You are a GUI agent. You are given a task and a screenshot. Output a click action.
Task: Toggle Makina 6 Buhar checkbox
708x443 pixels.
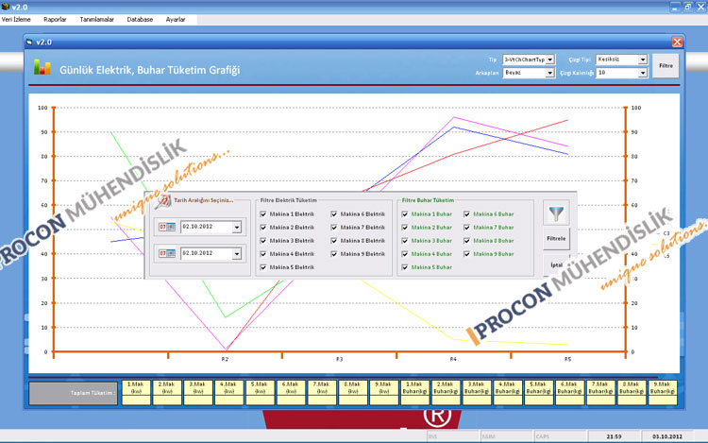[x=467, y=214]
